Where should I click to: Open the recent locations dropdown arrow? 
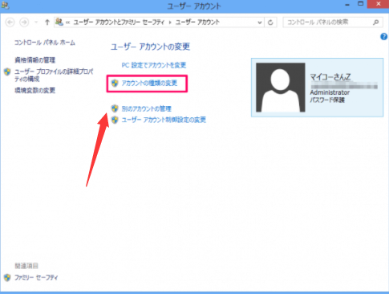pyautogui.click(x=36, y=22)
